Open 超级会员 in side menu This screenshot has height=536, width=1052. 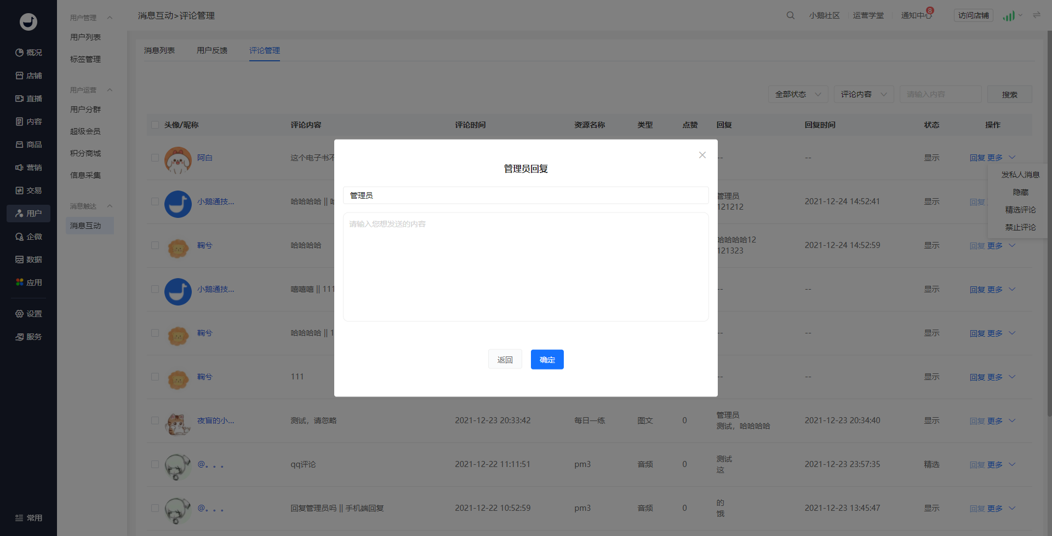[x=85, y=131]
